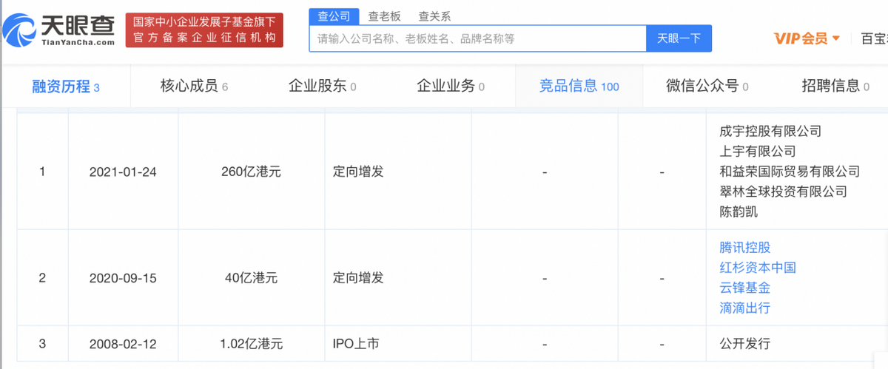Click 定向增发 in the 2020-09-15 row

(x=358, y=279)
